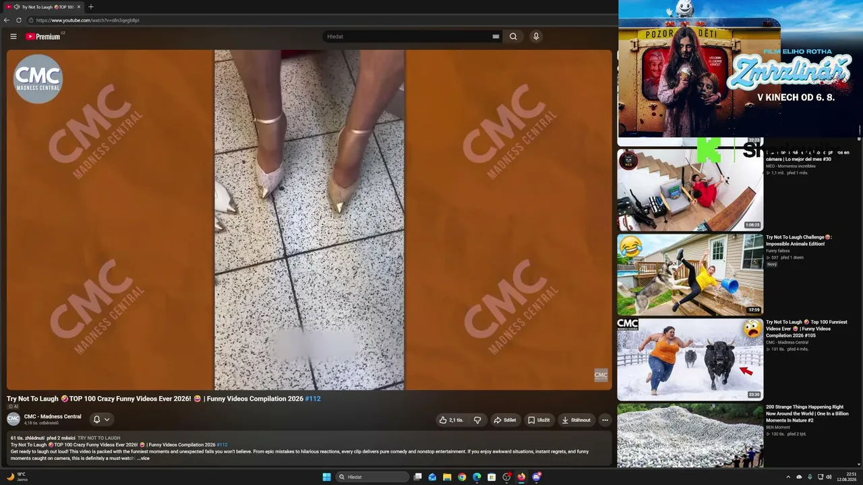Start voice search with microphone icon

click(x=536, y=36)
